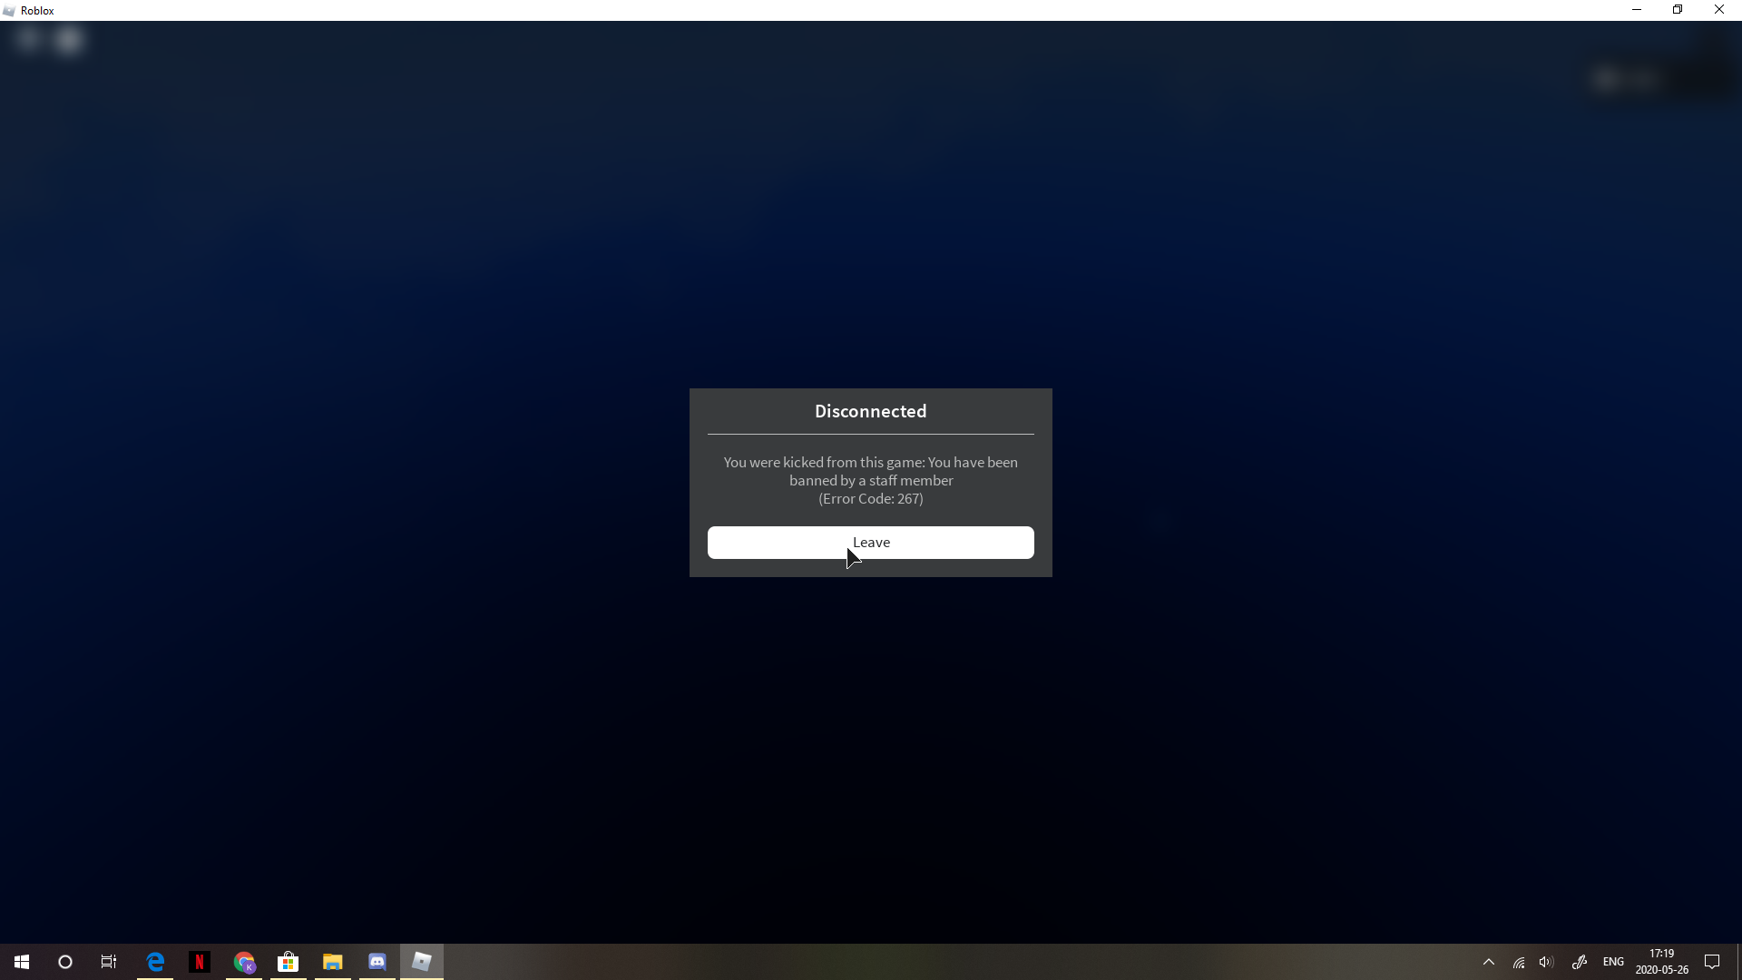Right-click Roblox title bar menu

(871, 10)
